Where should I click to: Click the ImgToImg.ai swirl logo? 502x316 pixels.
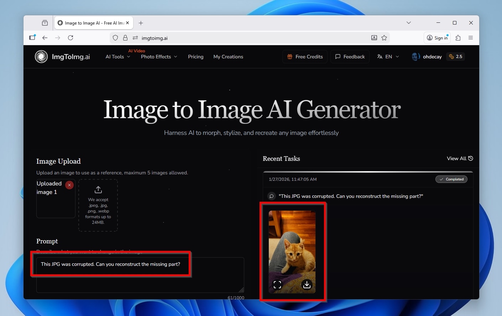pos(41,57)
